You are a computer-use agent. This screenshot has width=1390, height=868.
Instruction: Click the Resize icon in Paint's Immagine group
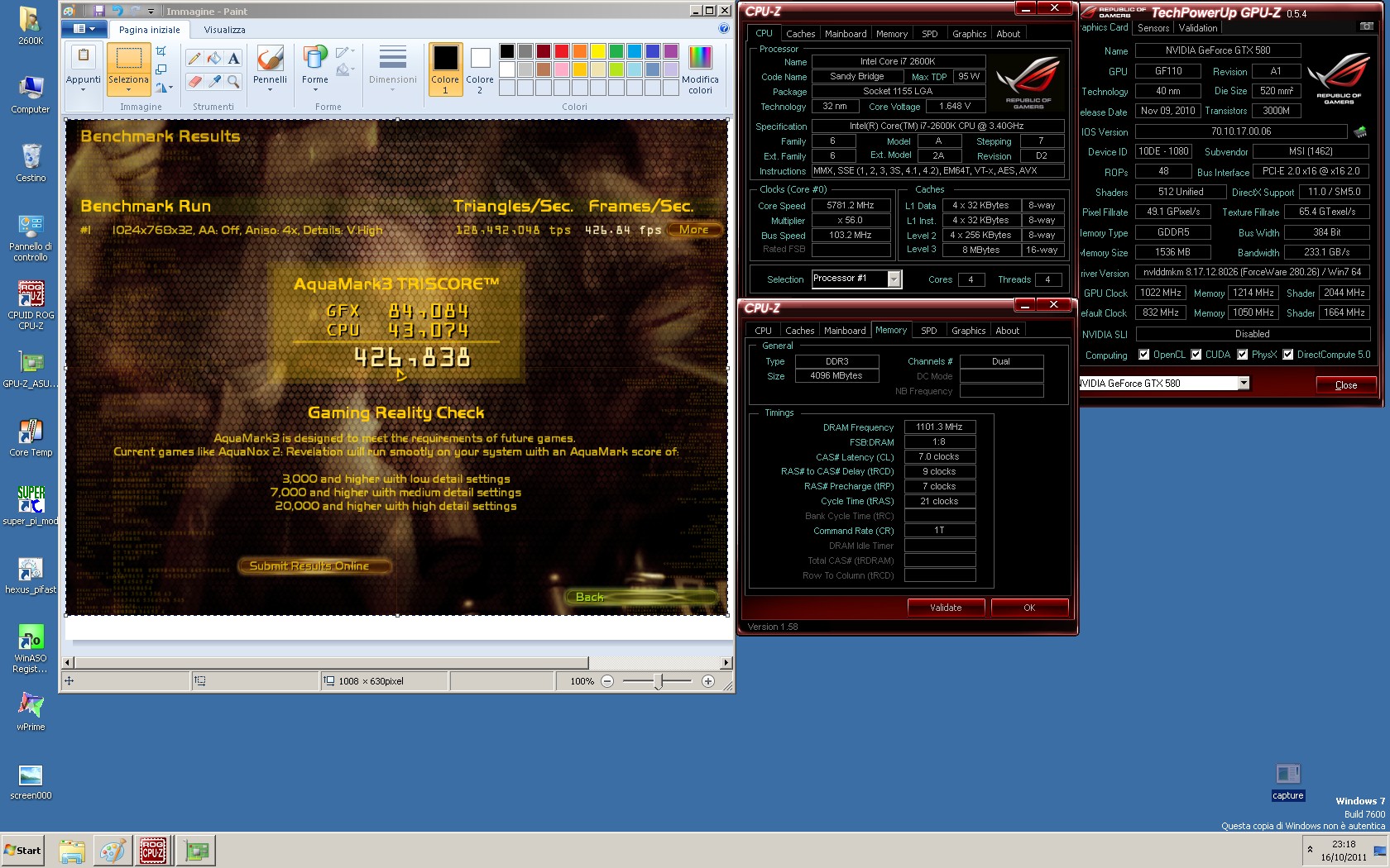pos(161,69)
